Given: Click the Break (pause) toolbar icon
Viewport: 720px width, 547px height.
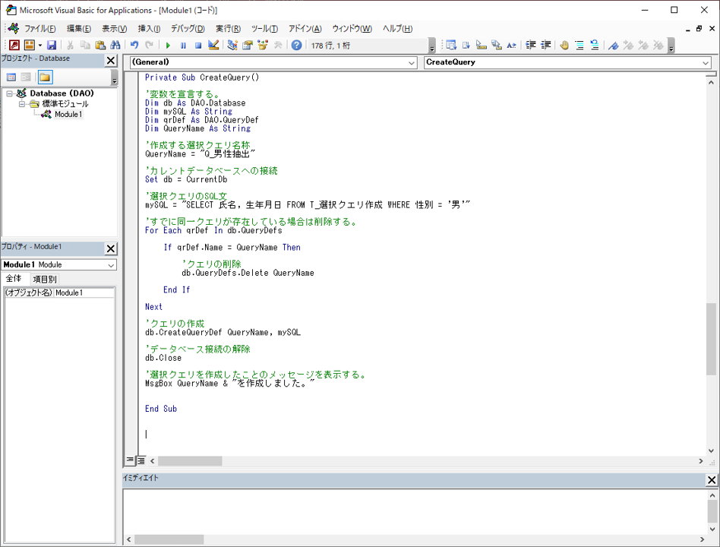Looking at the screenshot, I should click(183, 46).
